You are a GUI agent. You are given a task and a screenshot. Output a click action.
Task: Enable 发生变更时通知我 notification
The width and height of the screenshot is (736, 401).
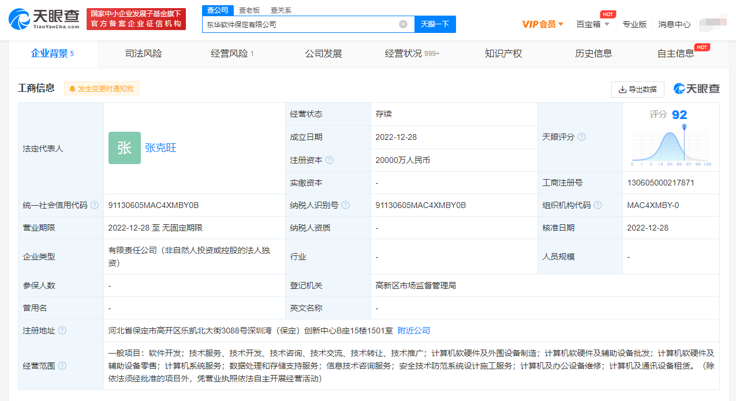[x=102, y=89]
